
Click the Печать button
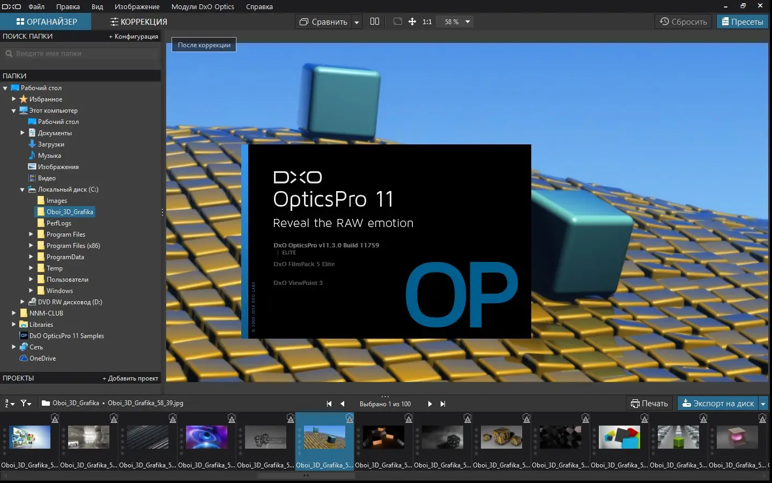(x=650, y=404)
